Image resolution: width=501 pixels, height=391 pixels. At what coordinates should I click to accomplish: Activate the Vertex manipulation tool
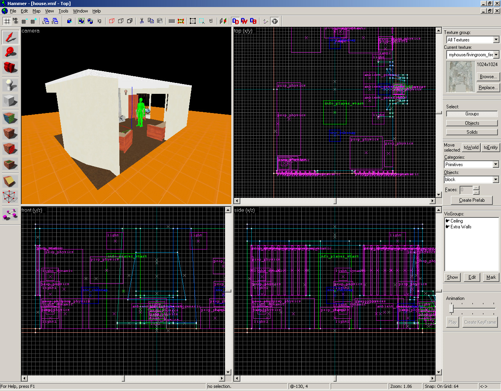coord(10,197)
